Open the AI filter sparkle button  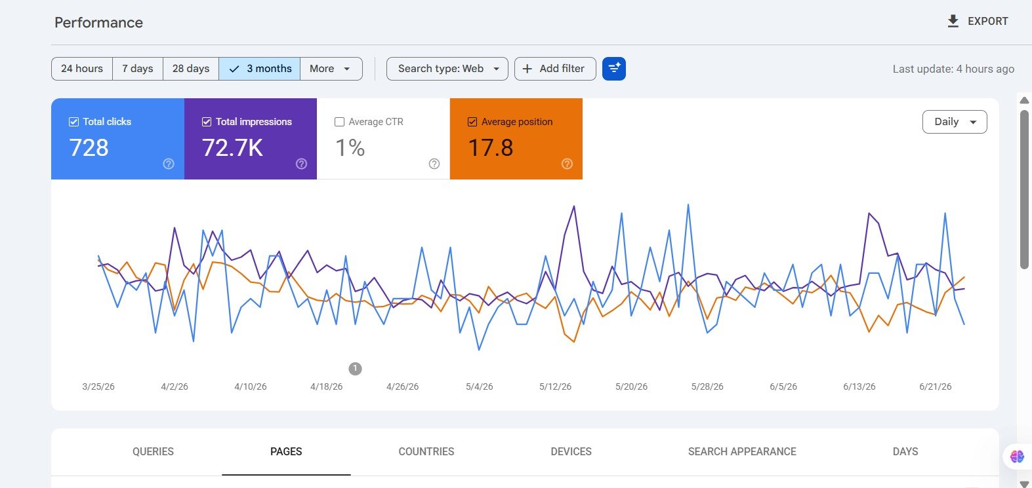point(614,69)
